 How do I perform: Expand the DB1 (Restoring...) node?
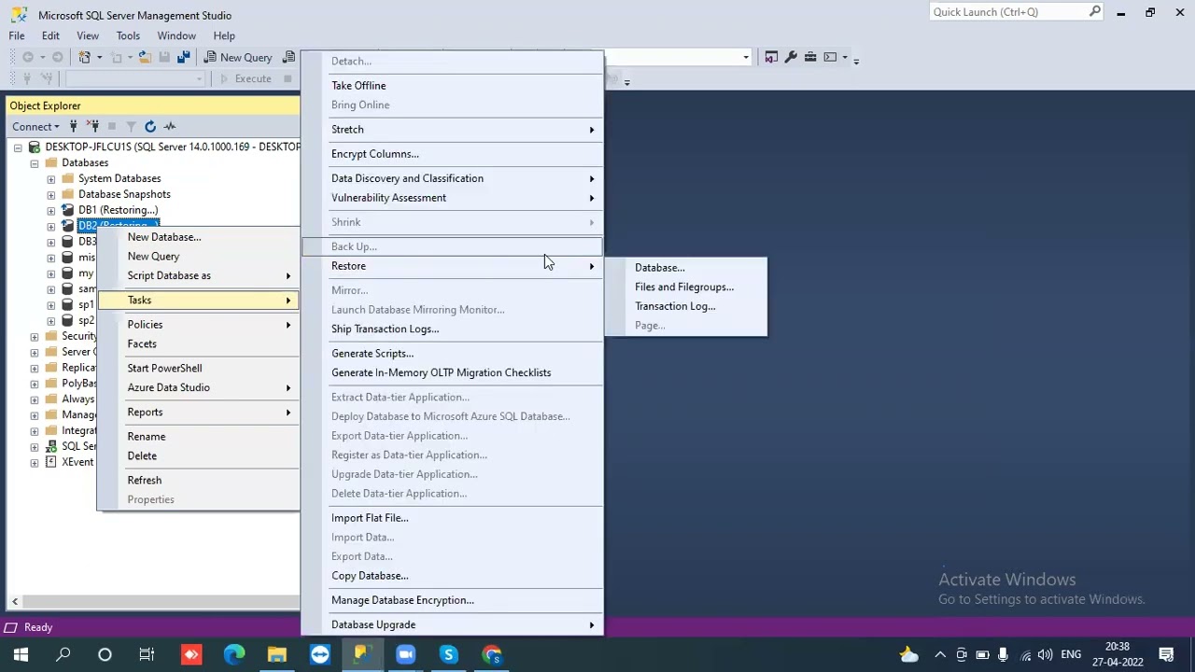pos(51,210)
